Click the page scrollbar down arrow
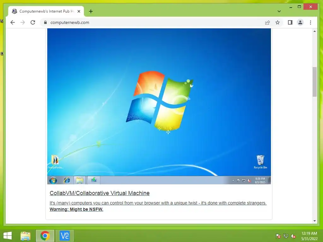The height and width of the screenshot is (242, 323). coord(314,221)
